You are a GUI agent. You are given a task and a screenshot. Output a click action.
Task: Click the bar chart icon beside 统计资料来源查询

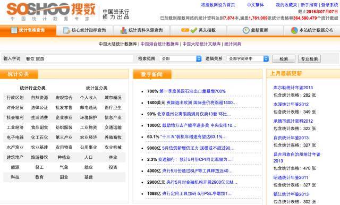point(123,30)
